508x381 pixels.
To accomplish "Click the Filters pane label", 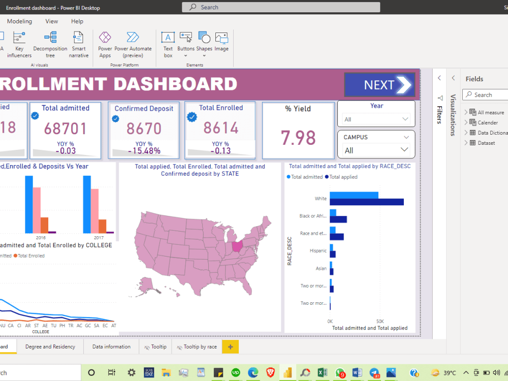I will point(439,115).
